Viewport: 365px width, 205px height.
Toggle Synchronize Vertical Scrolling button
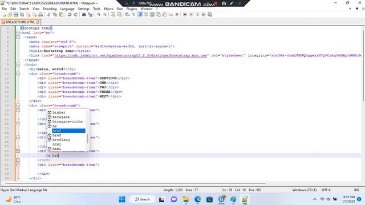113,14
